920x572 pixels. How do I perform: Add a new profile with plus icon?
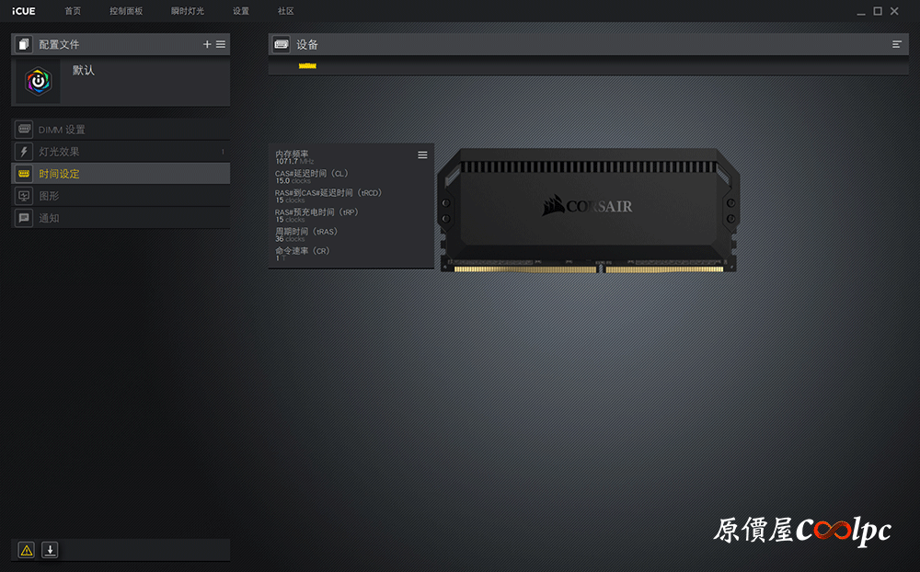pyautogui.click(x=207, y=44)
